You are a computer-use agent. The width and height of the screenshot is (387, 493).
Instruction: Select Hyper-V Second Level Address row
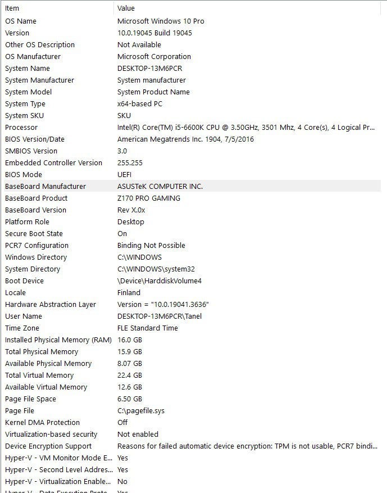pos(192,470)
